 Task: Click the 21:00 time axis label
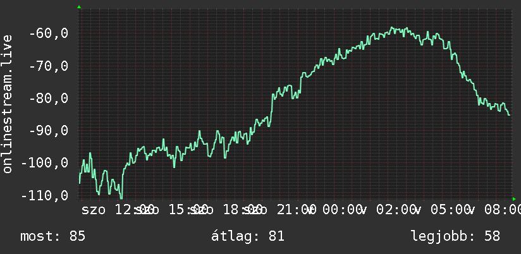296,210
